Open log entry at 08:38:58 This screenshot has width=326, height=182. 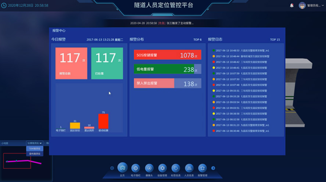click(239, 114)
